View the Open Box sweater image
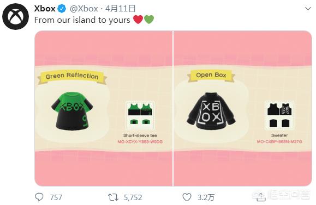This screenshot has height=205, width=316. click(243, 108)
